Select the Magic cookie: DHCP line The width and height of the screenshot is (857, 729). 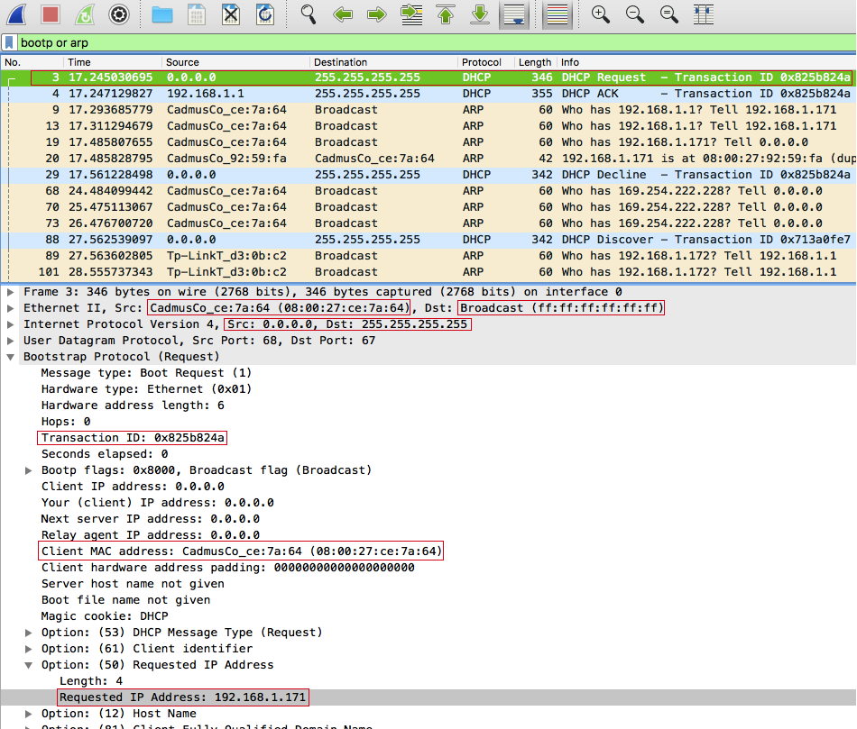105,616
